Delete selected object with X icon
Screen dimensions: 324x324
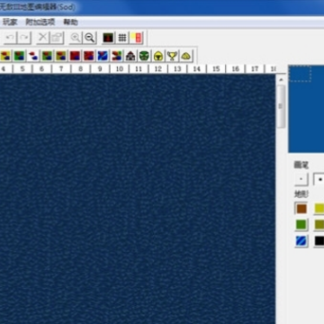pyautogui.click(x=43, y=38)
